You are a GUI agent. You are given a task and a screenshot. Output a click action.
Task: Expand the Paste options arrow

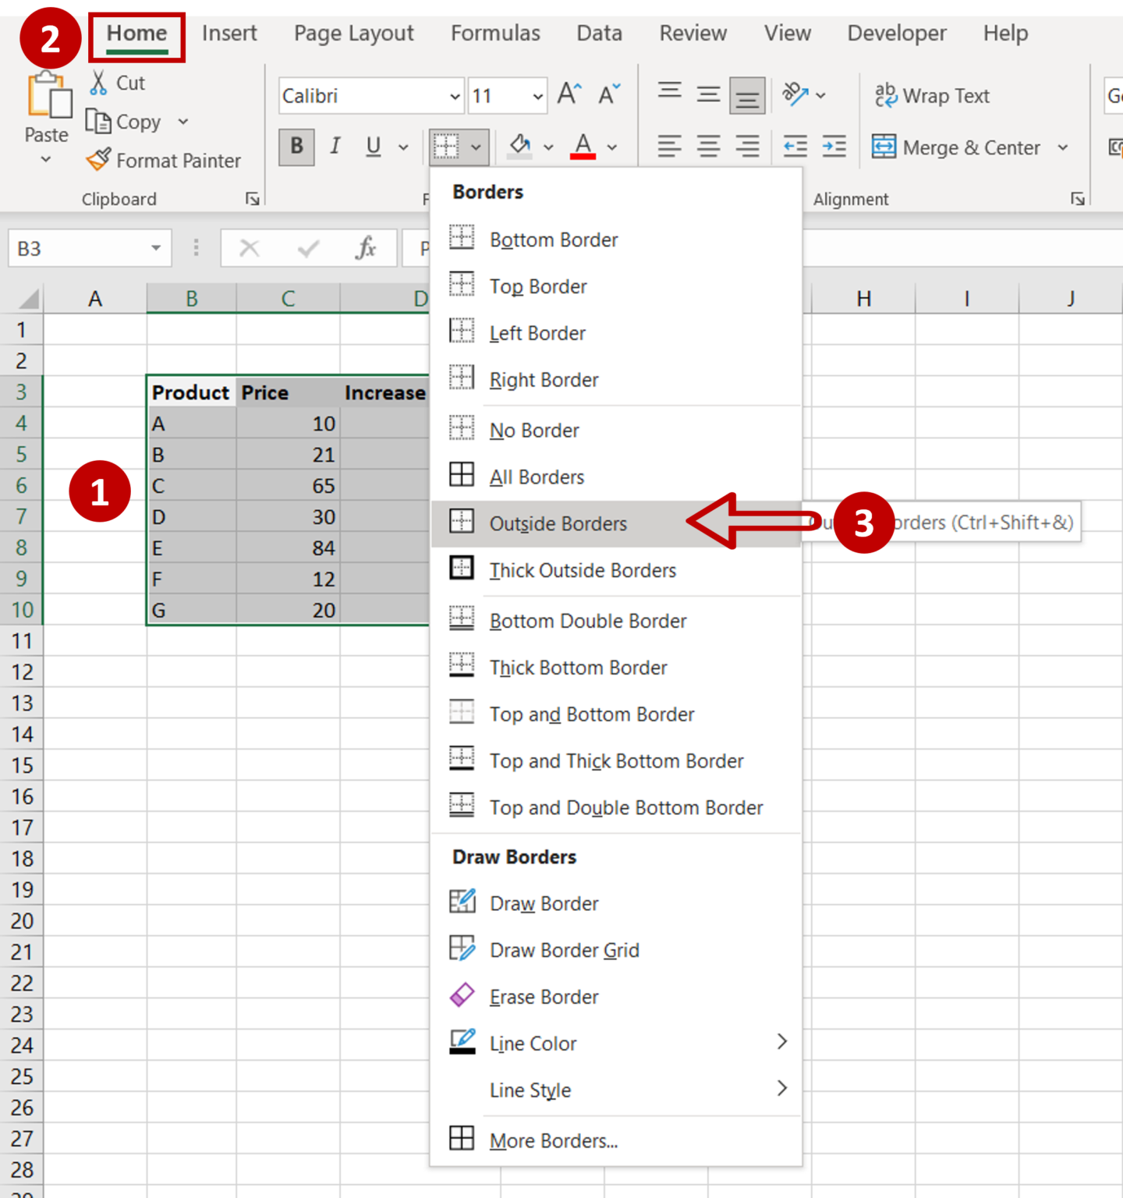[45, 160]
